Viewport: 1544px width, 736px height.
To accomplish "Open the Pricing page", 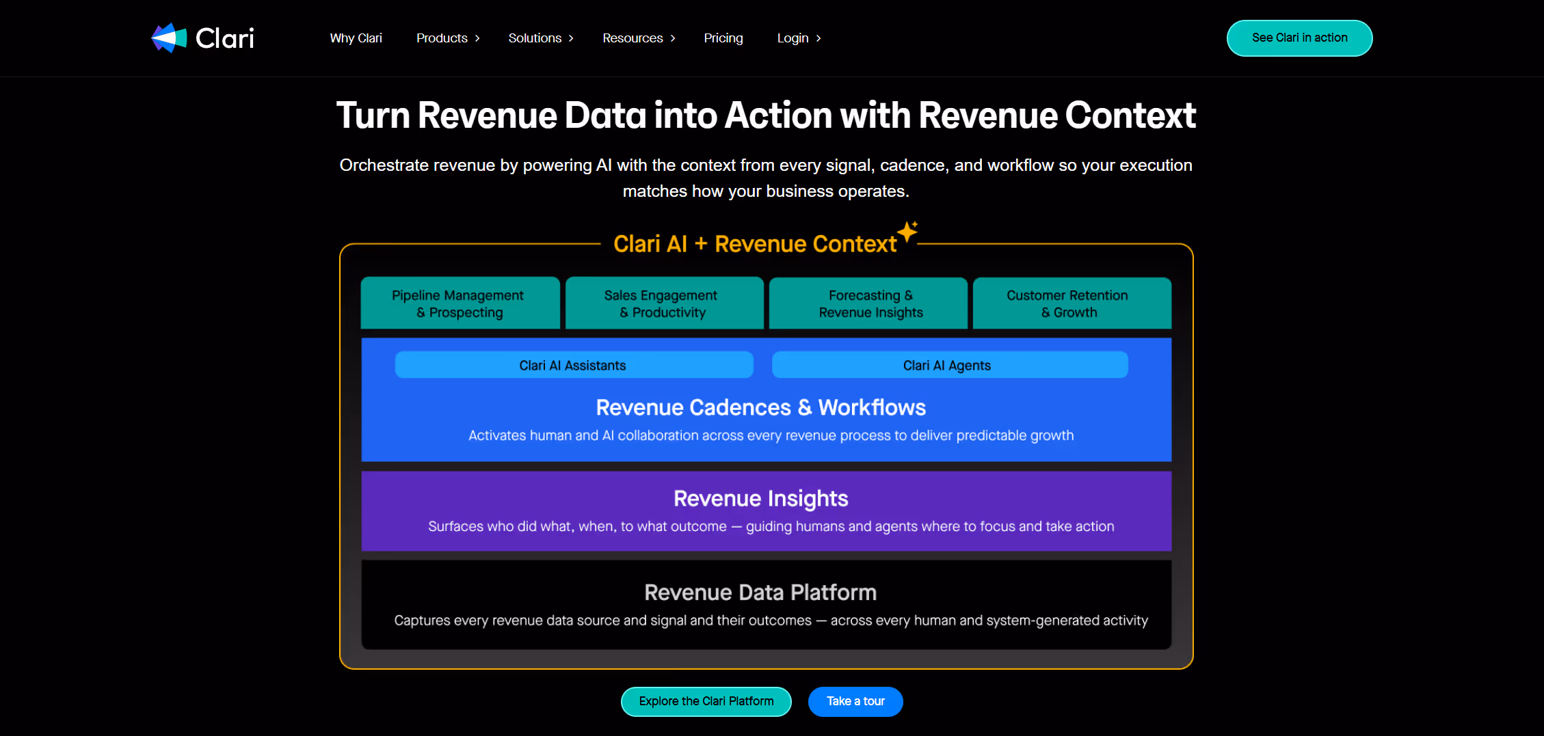I will [x=723, y=38].
